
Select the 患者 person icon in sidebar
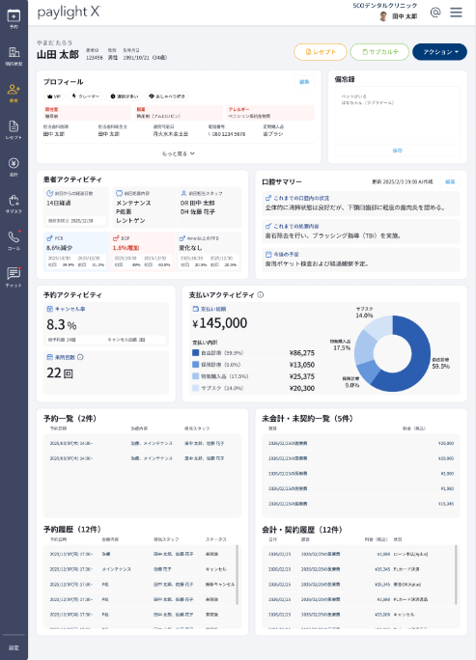click(14, 89)
